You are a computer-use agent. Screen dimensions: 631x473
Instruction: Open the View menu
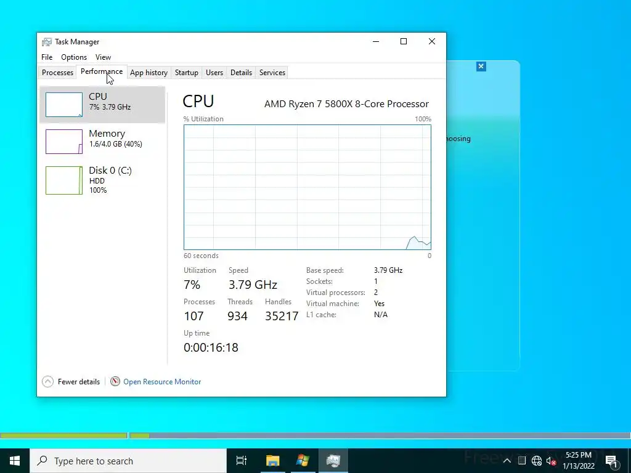coord(103,57)
